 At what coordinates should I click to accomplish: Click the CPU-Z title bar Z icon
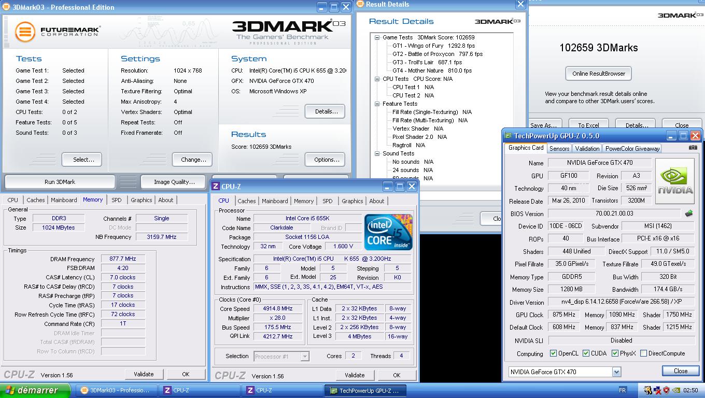pos(216,187)
